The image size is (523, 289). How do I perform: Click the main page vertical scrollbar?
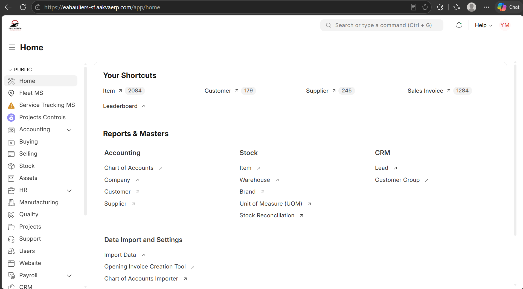515,150
